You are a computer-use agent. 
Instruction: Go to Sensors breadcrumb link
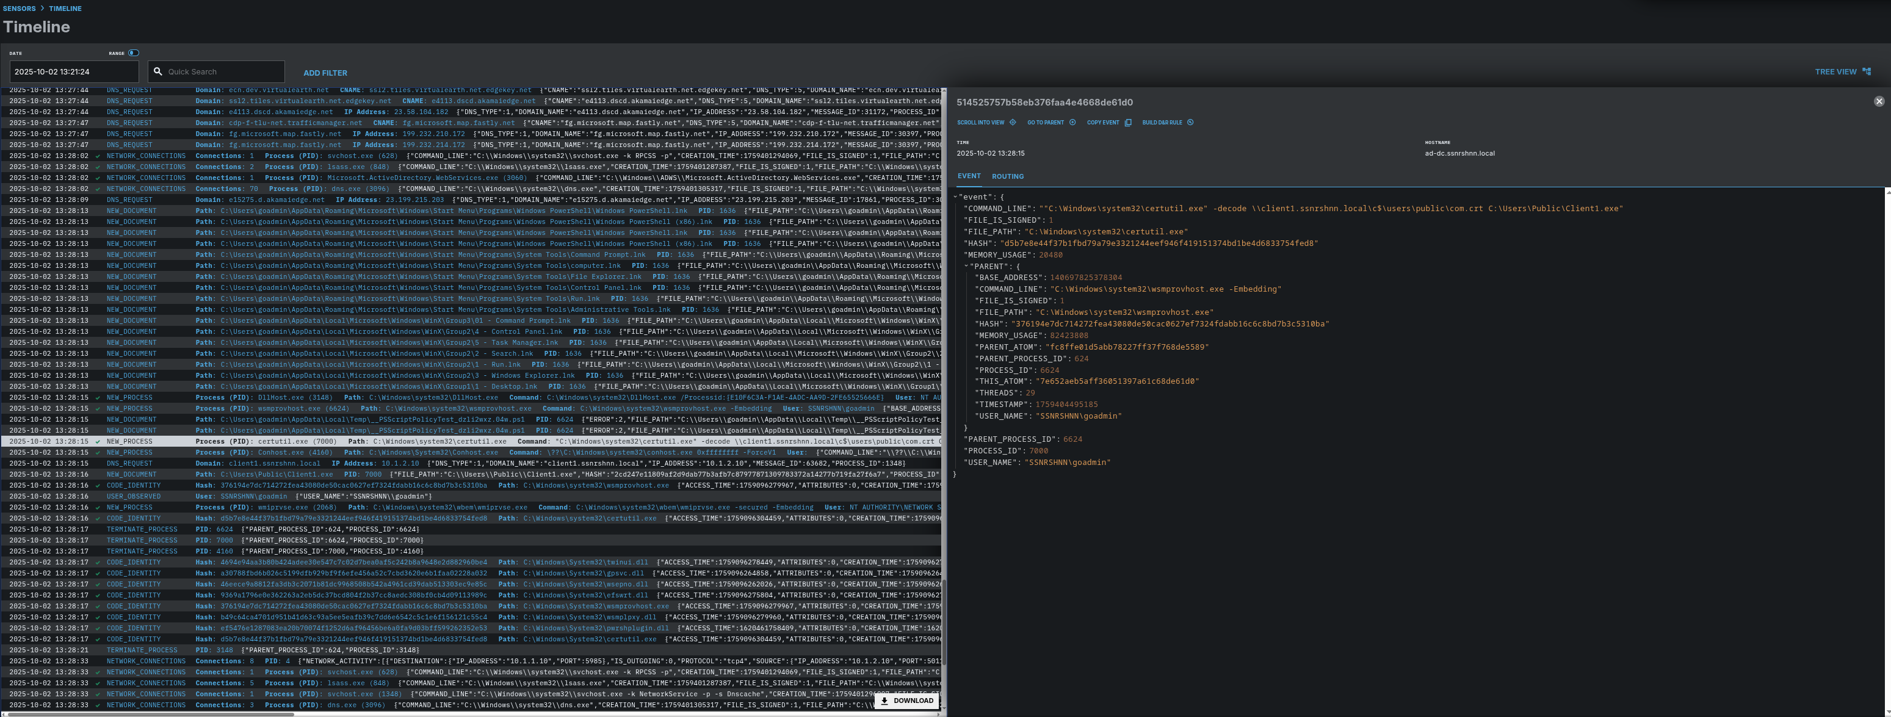[x=19, y=9]
